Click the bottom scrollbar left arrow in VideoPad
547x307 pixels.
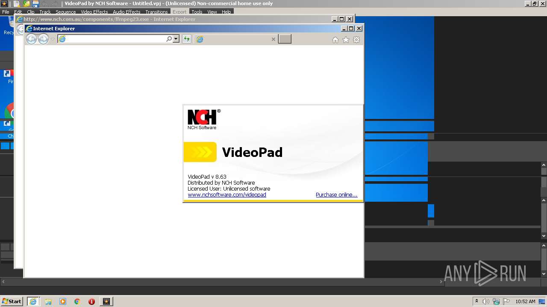click(3, 282)
